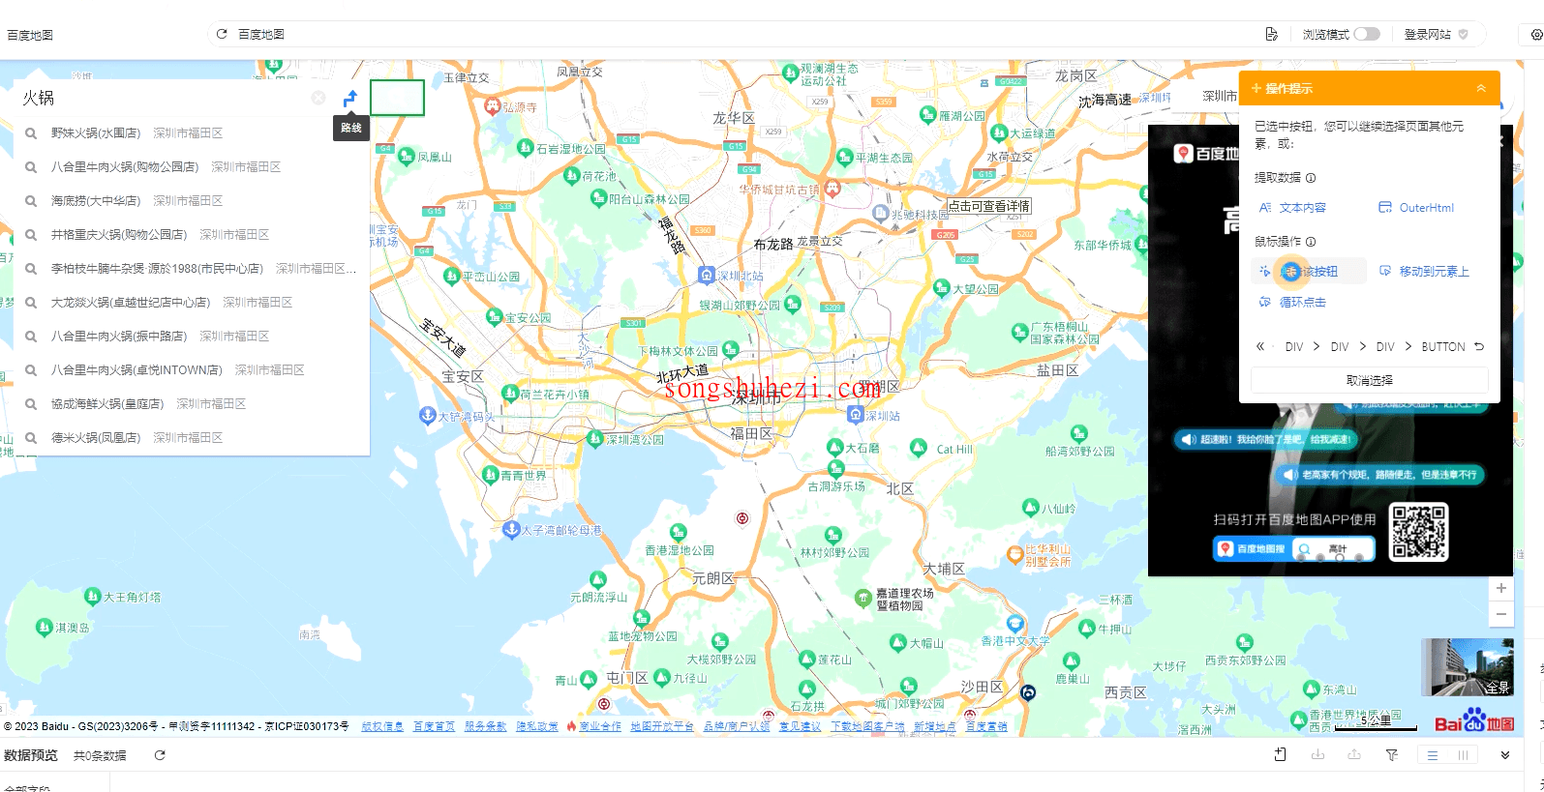Click the 火锅 search input field
This screenshot has height=792, width=1544.
pyautogui.click(x=163, y=98)
